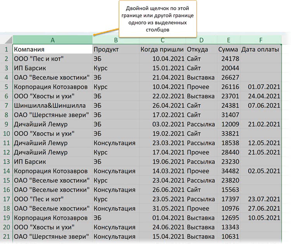Click 'Рассылка' source in row 9
The height and width of the screenshot is (244, 291).
click(x=201, y=124)
